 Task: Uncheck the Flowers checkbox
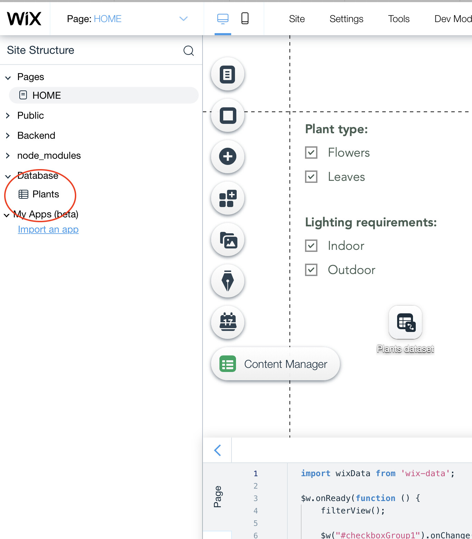(311, 153)
